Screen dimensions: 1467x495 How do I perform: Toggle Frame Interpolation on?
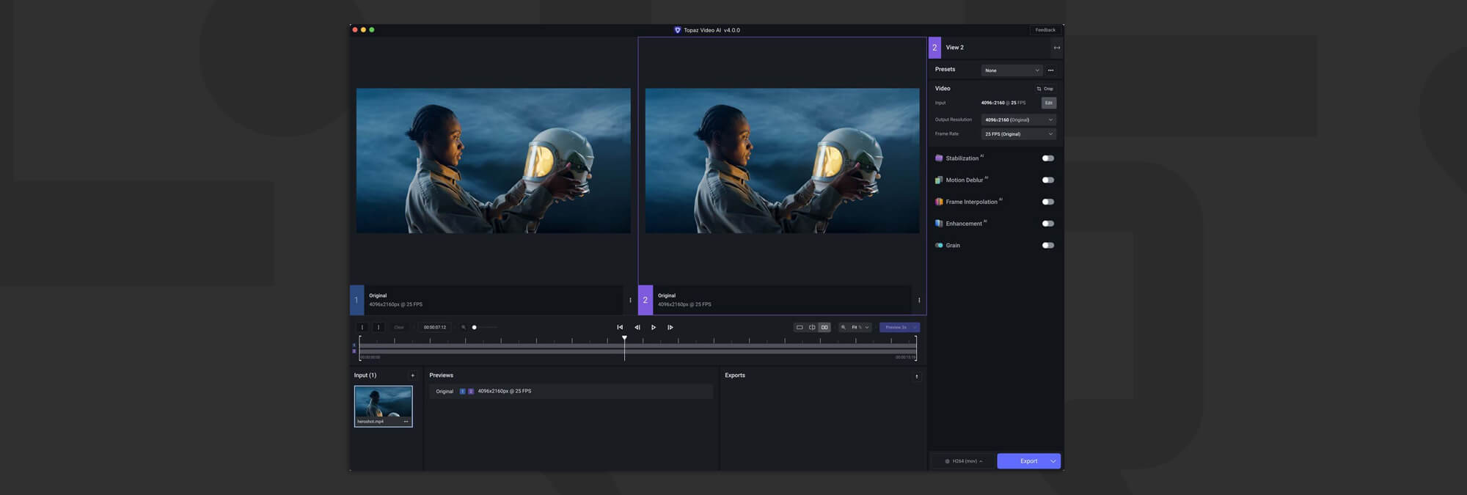[1047, 202]
